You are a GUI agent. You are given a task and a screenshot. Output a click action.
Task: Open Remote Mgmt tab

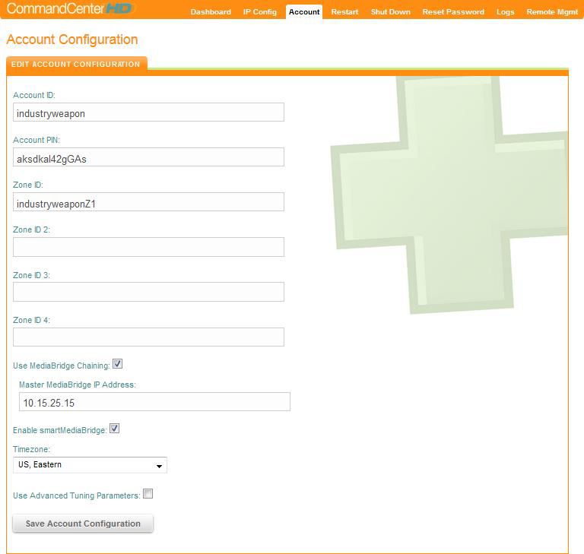pos(552,12)
